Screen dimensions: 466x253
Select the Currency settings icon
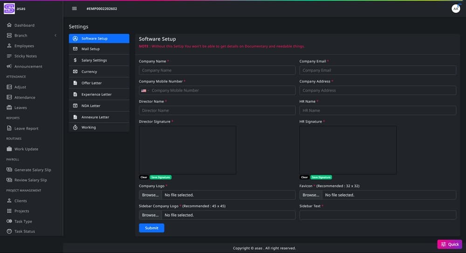pyautogui.click(x=75, y=72)
